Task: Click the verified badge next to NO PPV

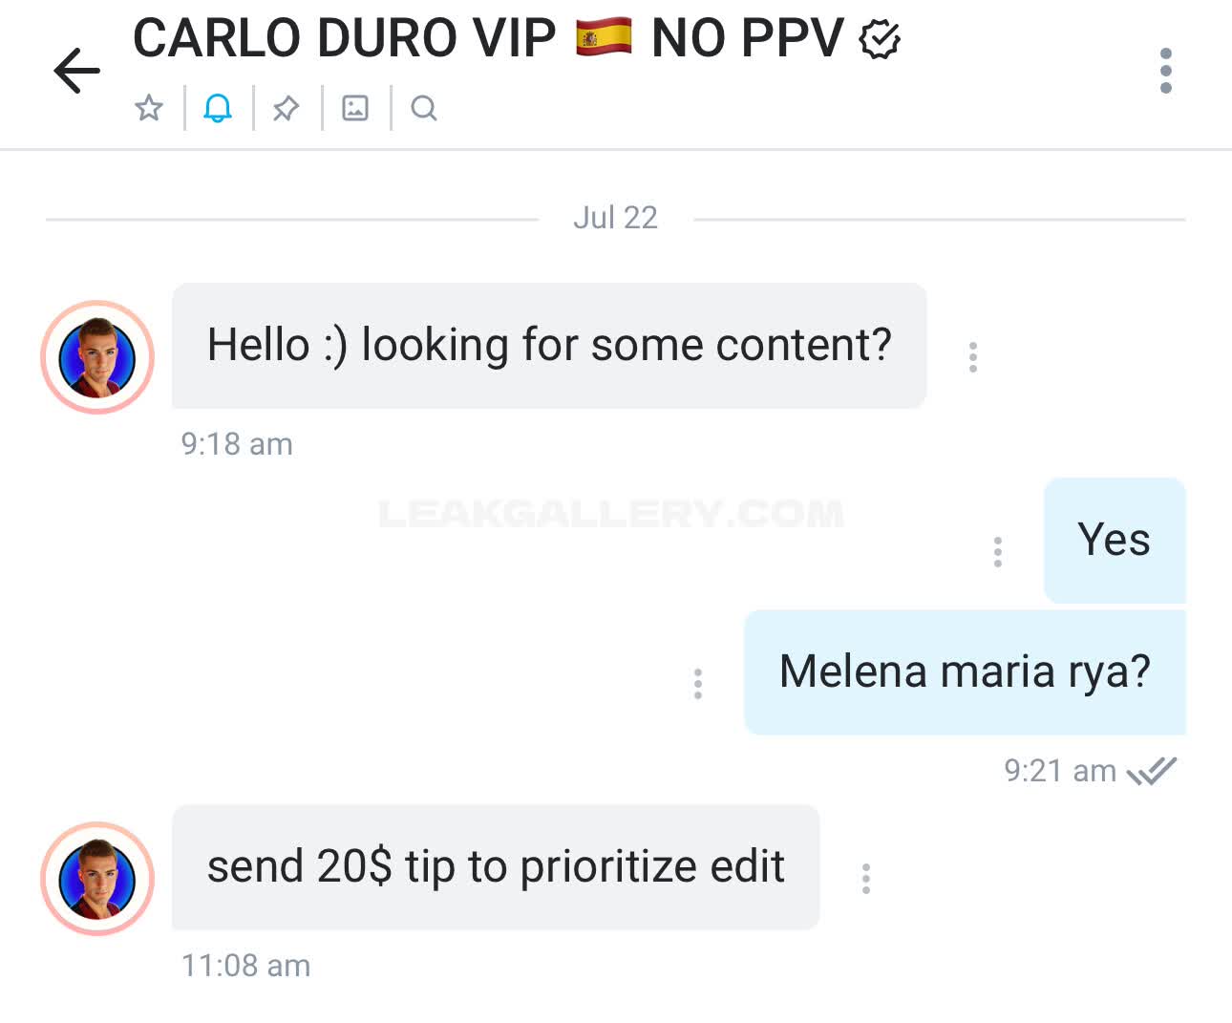Action: 880,40
